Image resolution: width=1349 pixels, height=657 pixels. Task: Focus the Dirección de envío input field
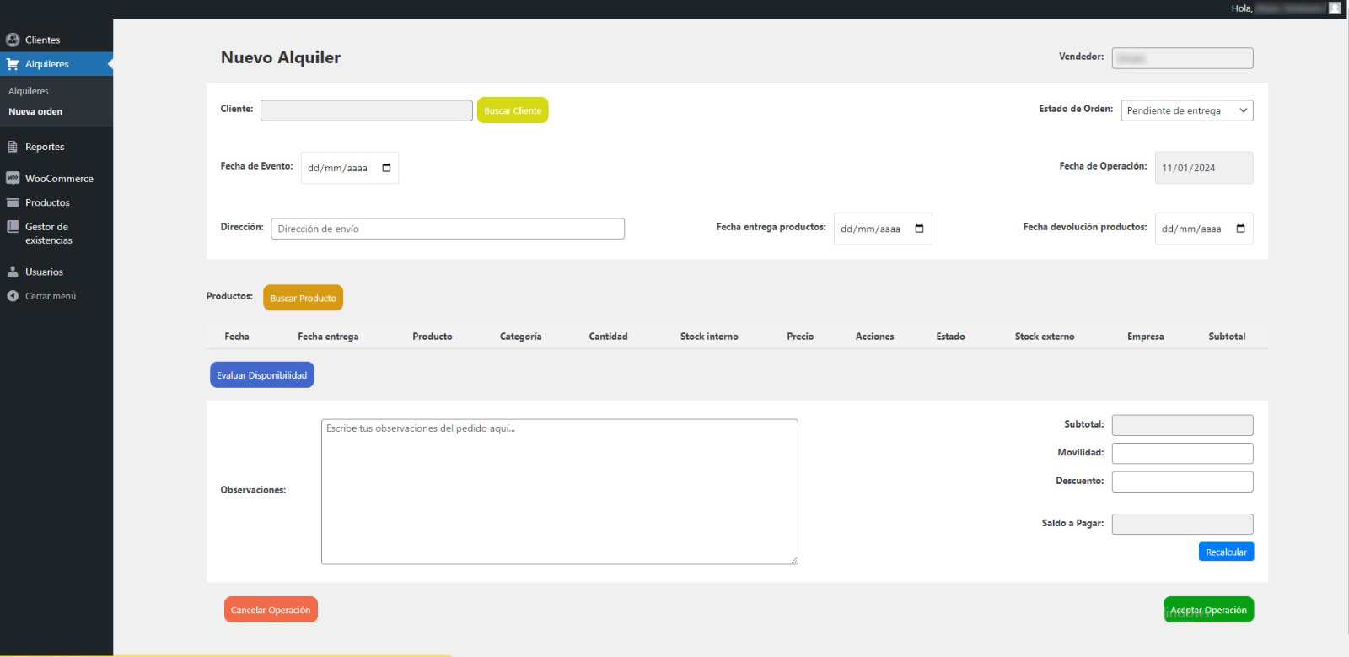pos(447,229)
